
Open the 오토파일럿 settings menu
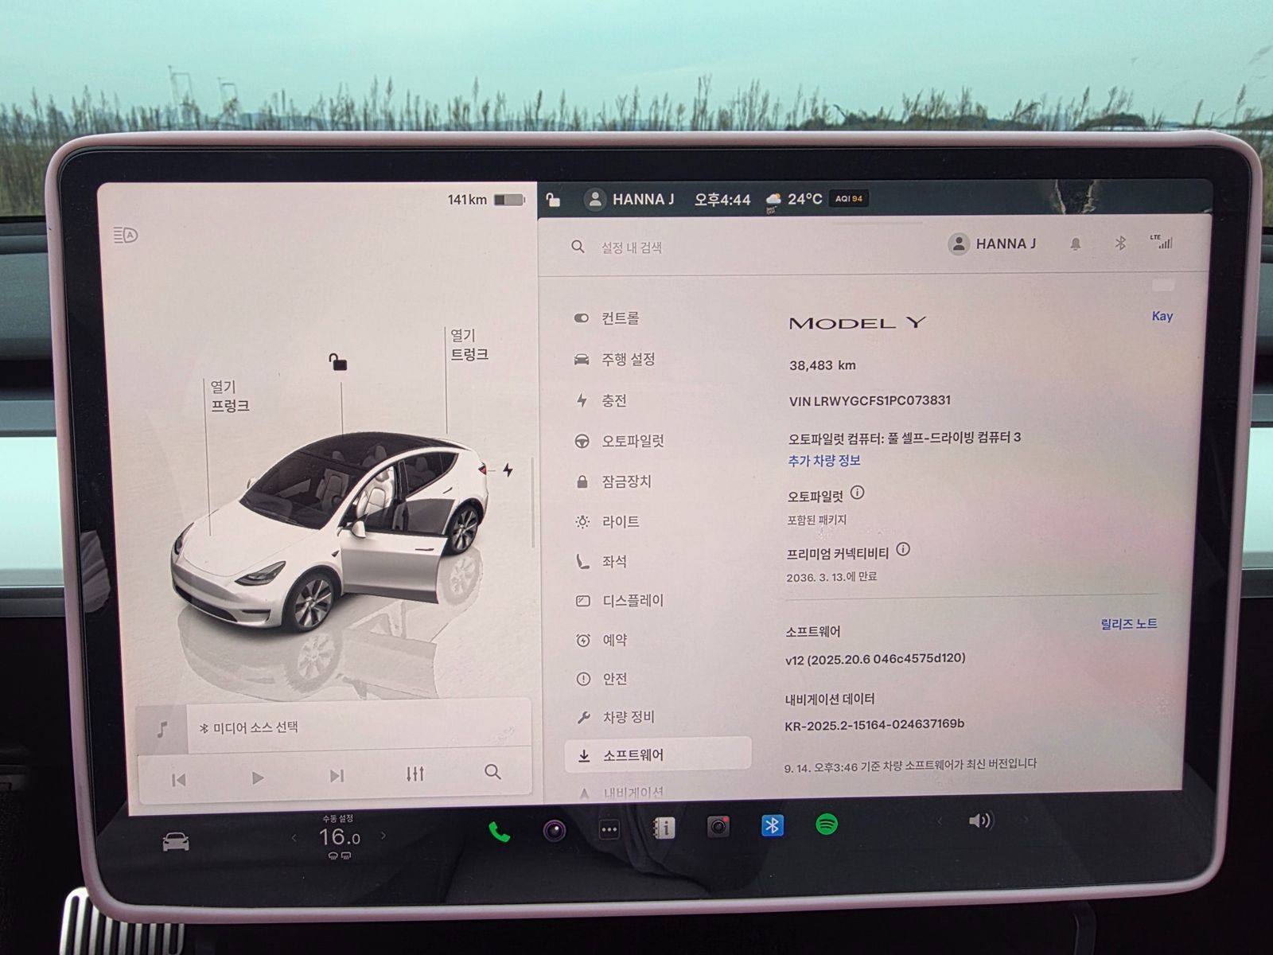pyautogui.click(x=632, y=441)
